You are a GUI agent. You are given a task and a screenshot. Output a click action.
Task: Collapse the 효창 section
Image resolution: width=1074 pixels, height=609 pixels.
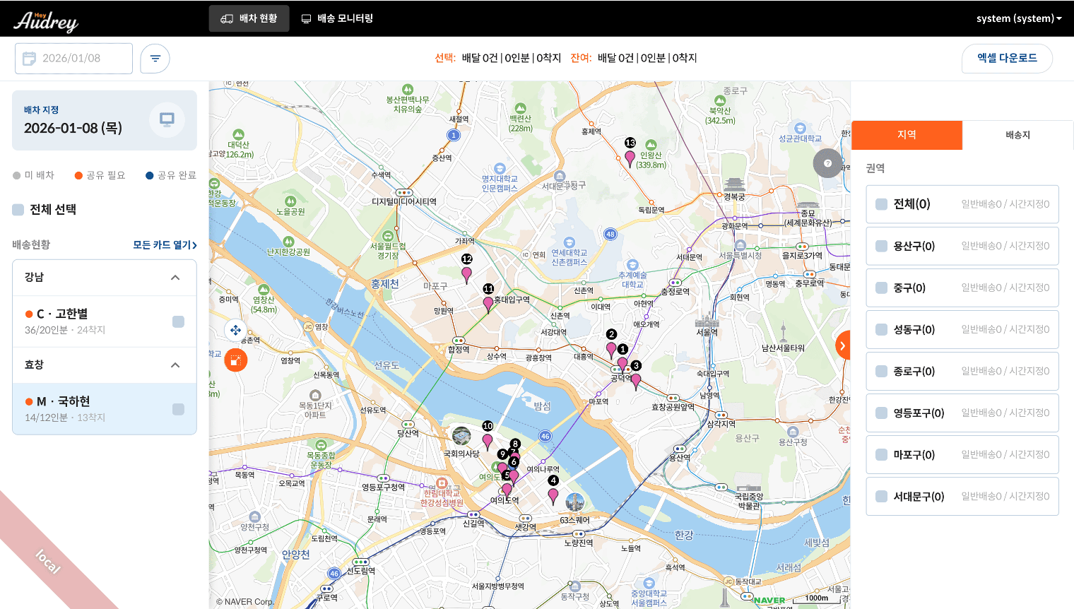tap(175, 365)
